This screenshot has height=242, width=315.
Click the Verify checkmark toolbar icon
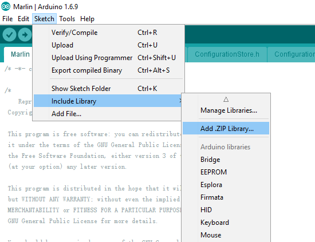pos(9,35)
